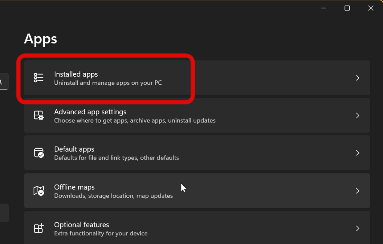Image resolution: width=383 pixels, height=244 pixels.
Task: Click the Optional features grid-plus icon
Action: click(x=39, y=228)
